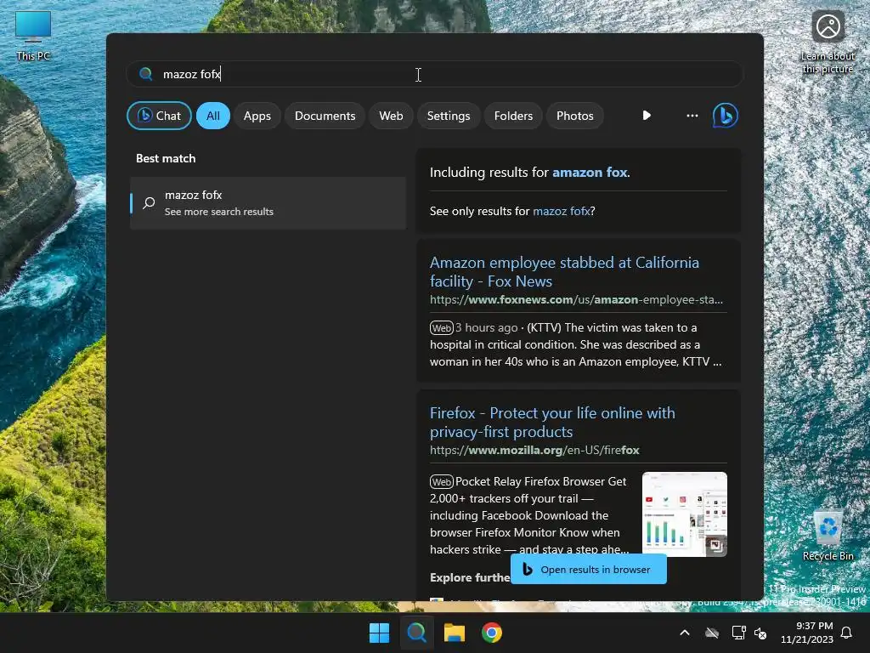
Task: Select the Chat filter
Action: click(159, 116)
